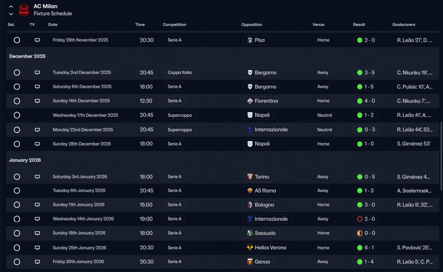Click the TV icon for Wednesday 14th January
Image resolution: width=443 pixels, height=272 pixels.
tap(37, 219)
